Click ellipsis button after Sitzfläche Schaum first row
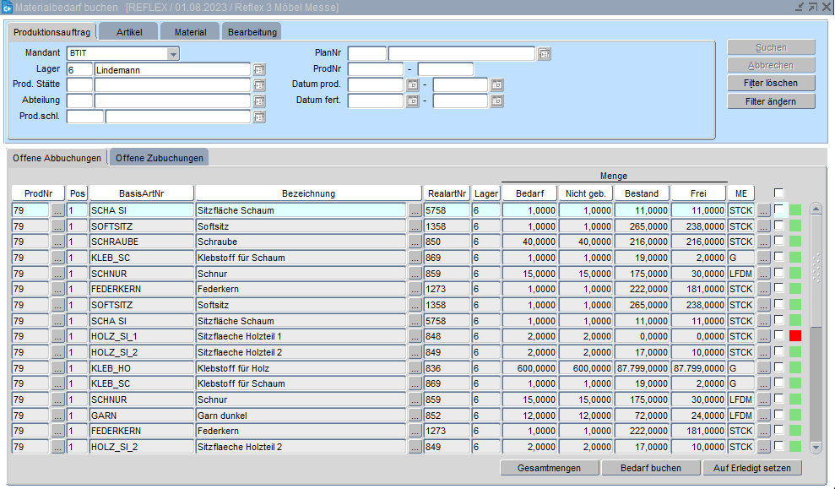Image resolution: width=835 pixels, height=489 pixels. [x=415, y=210]
